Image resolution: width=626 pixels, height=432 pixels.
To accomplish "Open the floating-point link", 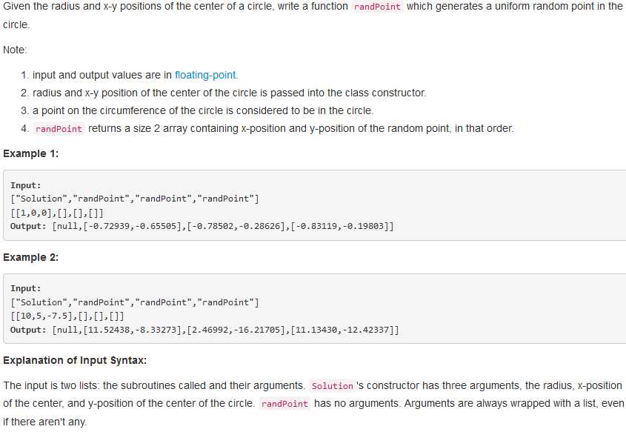I will 206,75.
